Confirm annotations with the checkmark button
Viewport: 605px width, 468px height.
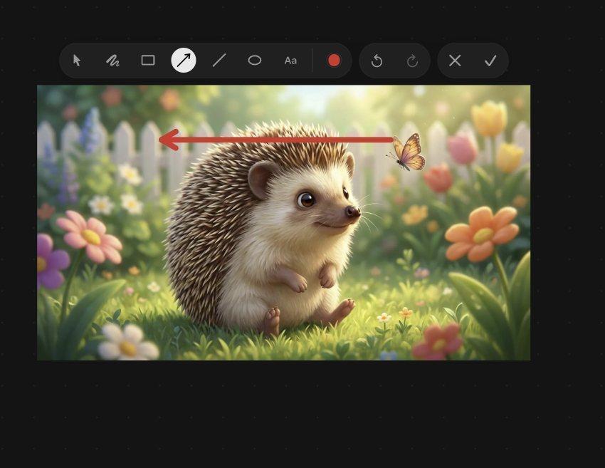490,61
